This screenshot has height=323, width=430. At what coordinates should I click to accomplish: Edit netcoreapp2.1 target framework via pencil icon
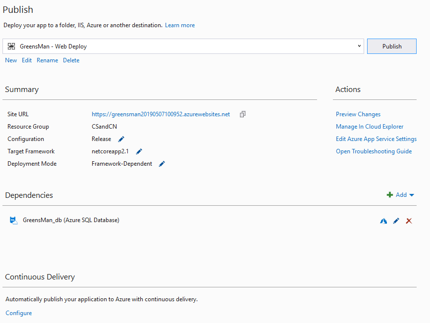tap(139, 151)
